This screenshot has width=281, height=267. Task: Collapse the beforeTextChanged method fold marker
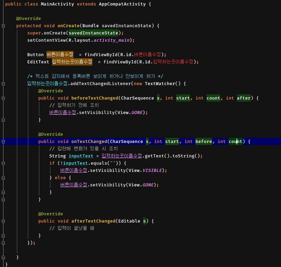coord(3,98)
